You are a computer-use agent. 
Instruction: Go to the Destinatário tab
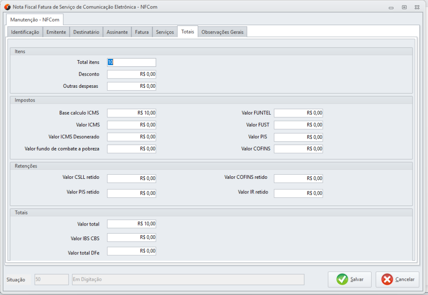pos(86,32)
